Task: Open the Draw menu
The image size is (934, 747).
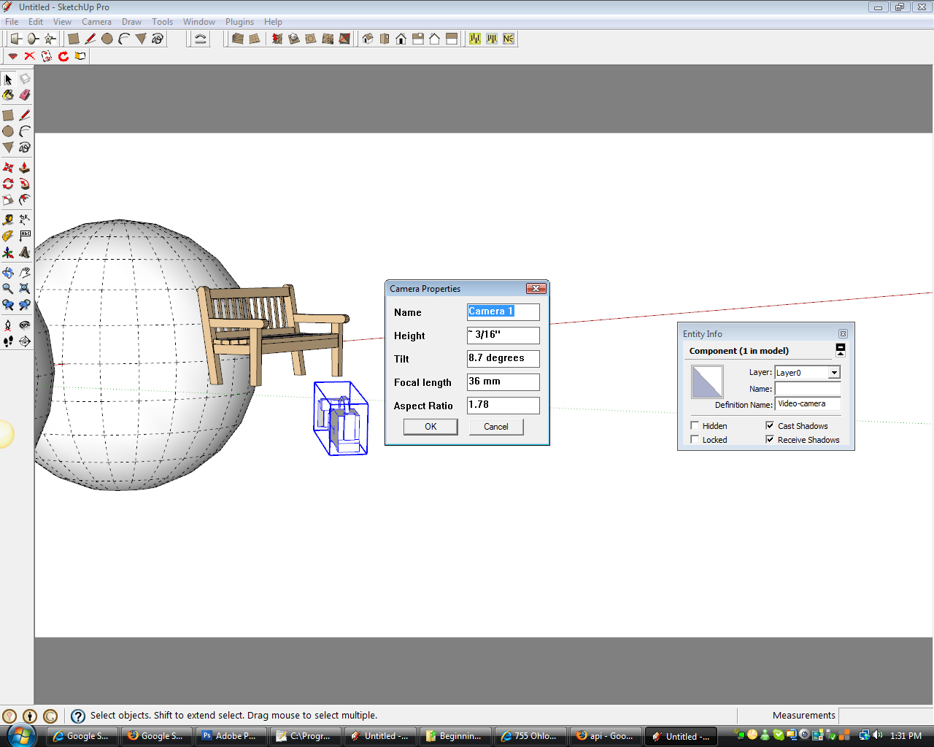Action: click(131, 22)
